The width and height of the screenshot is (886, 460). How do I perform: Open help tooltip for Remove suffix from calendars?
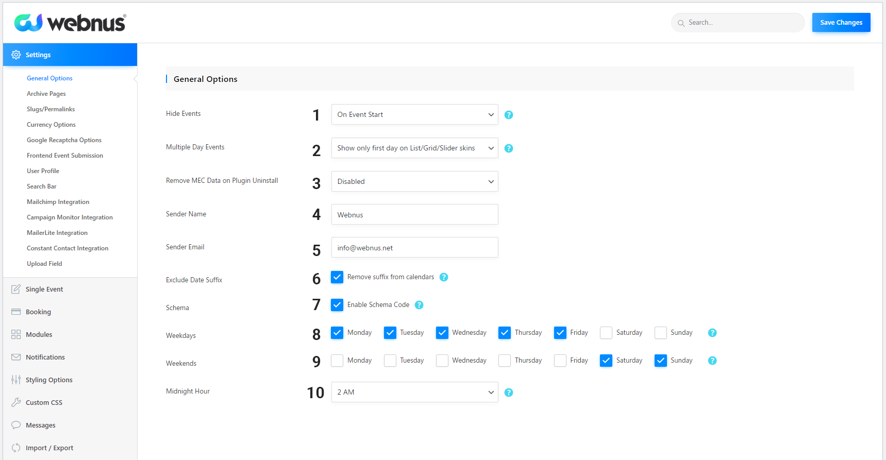coord(444,277)
